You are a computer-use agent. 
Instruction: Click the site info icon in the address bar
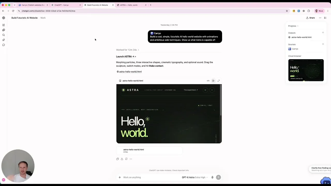[x=19, y=11]
